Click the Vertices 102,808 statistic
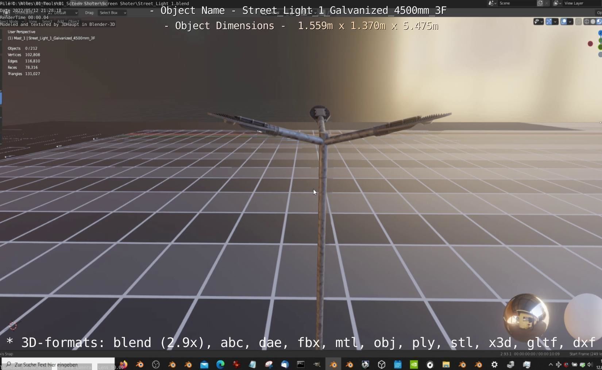Viewport: 602px width, 370px height. pyautogui.click(x=24, y=55)
